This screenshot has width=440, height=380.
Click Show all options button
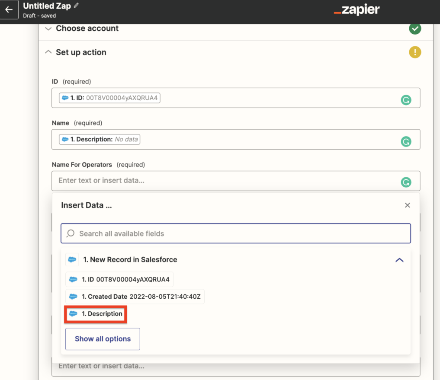pos(103,339)
